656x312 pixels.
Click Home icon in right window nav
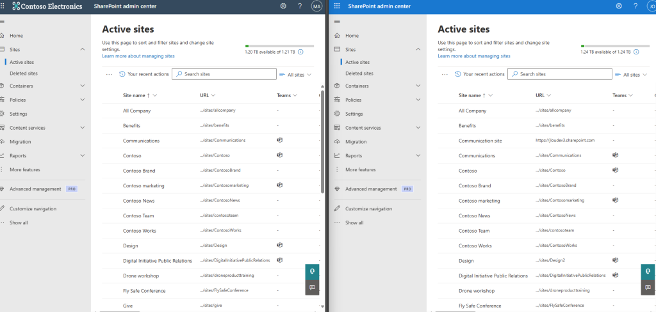pyautogui.click(x=337, y=36)
